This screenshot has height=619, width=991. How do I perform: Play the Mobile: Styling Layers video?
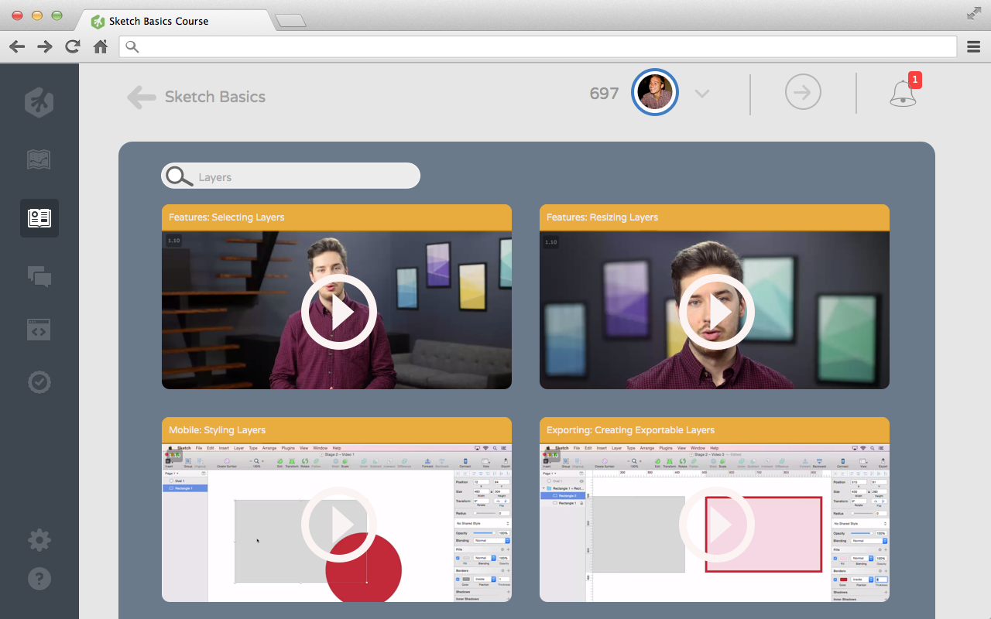click(338, 525)
